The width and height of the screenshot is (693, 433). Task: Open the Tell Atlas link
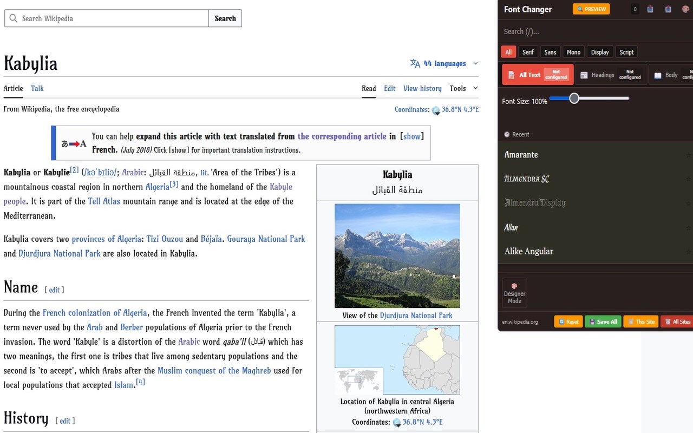(104, 201)
